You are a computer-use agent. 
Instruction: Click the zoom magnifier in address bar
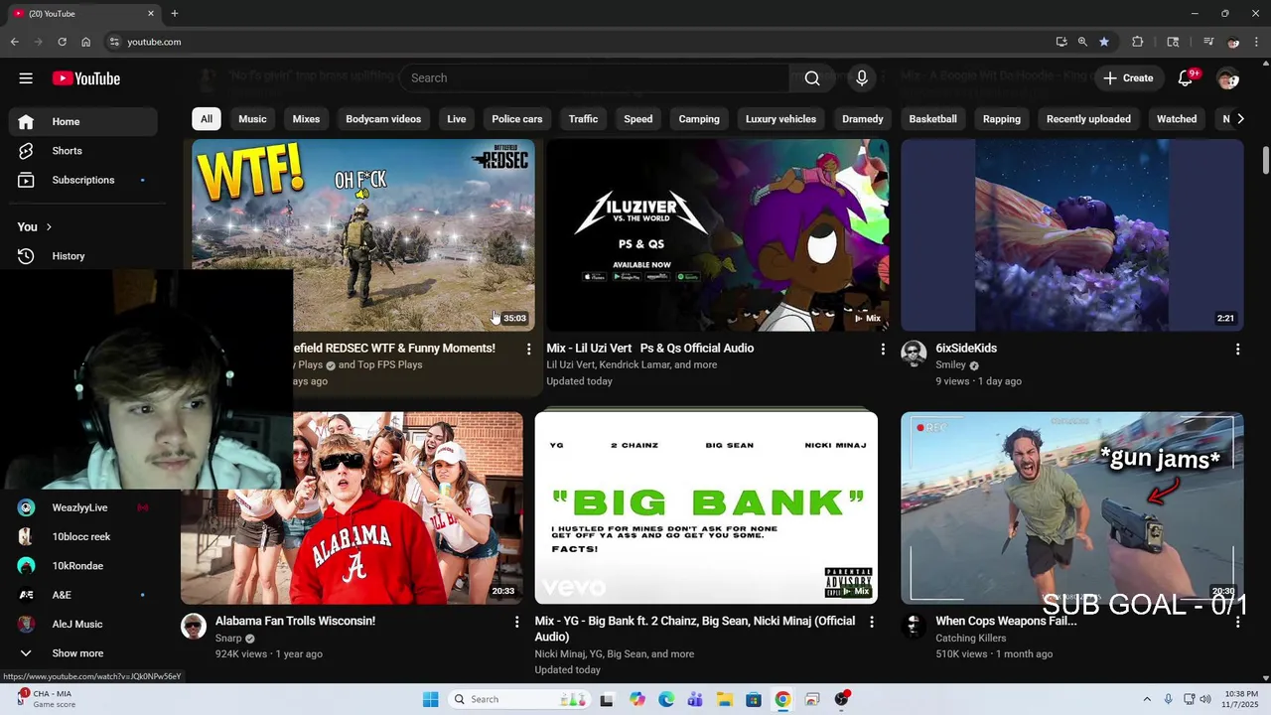(x=1082, y=42)
